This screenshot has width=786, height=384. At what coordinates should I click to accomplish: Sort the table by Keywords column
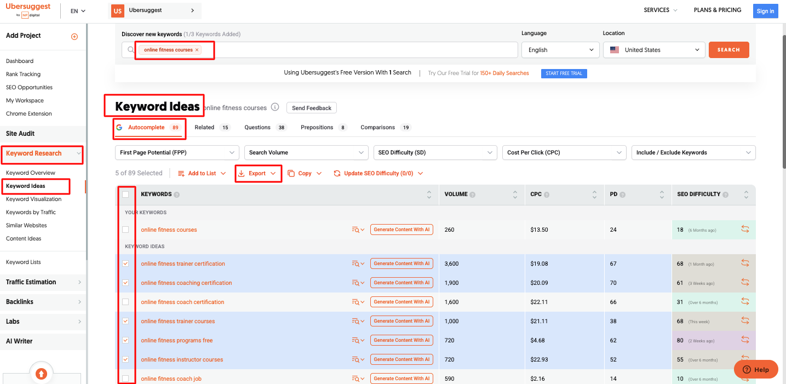click(x=429, y=194)
